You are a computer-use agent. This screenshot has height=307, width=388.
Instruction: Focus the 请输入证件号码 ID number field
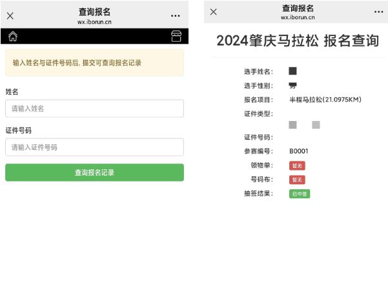pyautogui.click(x=94, y=147)
